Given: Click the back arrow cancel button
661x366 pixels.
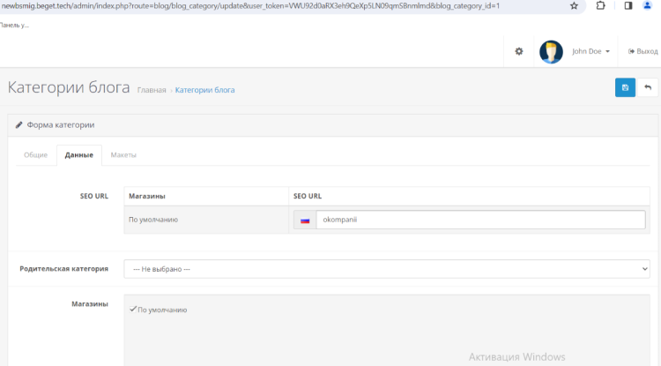Looking at the screenshot, I should (649, 87).
